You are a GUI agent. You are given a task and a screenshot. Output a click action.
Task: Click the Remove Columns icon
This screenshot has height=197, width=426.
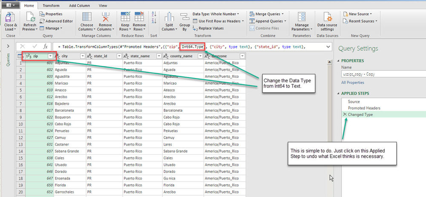click(x=105, y=17)
